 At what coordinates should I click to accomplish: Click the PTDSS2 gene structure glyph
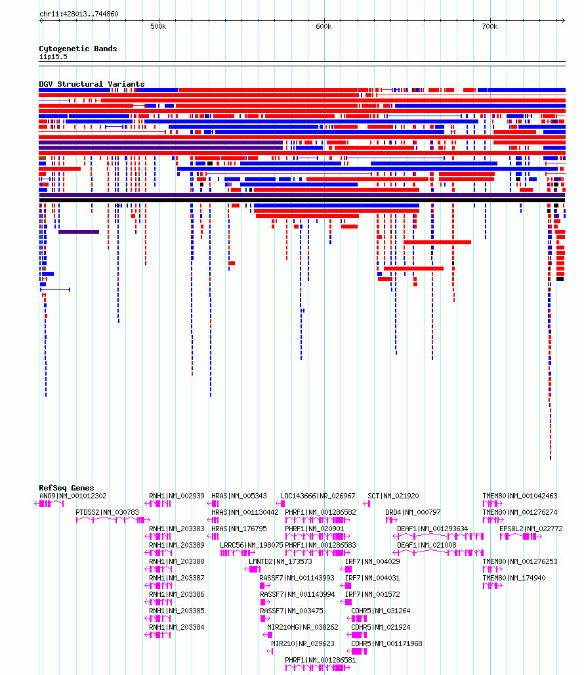[x=113, y=520]
